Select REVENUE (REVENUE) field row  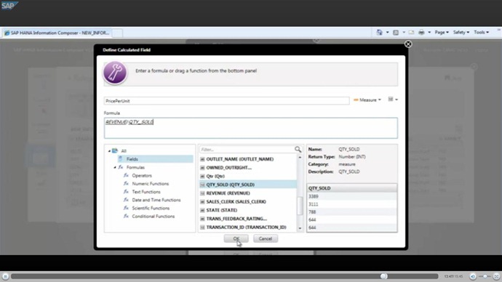click(x=248, y=193)
